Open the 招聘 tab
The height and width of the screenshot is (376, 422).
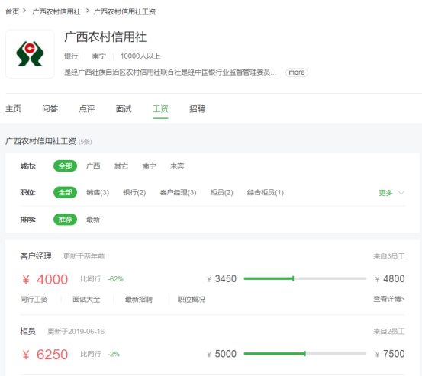[197, 108]
